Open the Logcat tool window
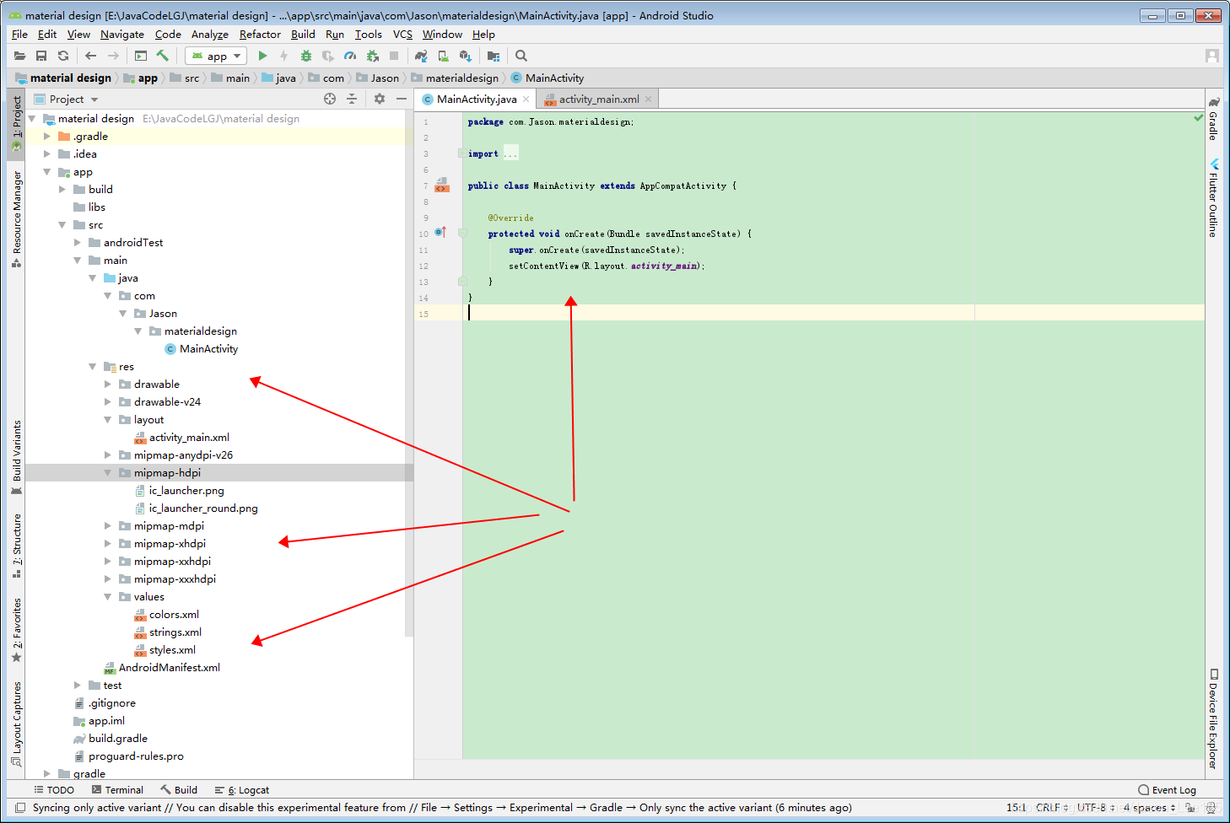This screenshot has height=823, width=1230. pos(242,790)
